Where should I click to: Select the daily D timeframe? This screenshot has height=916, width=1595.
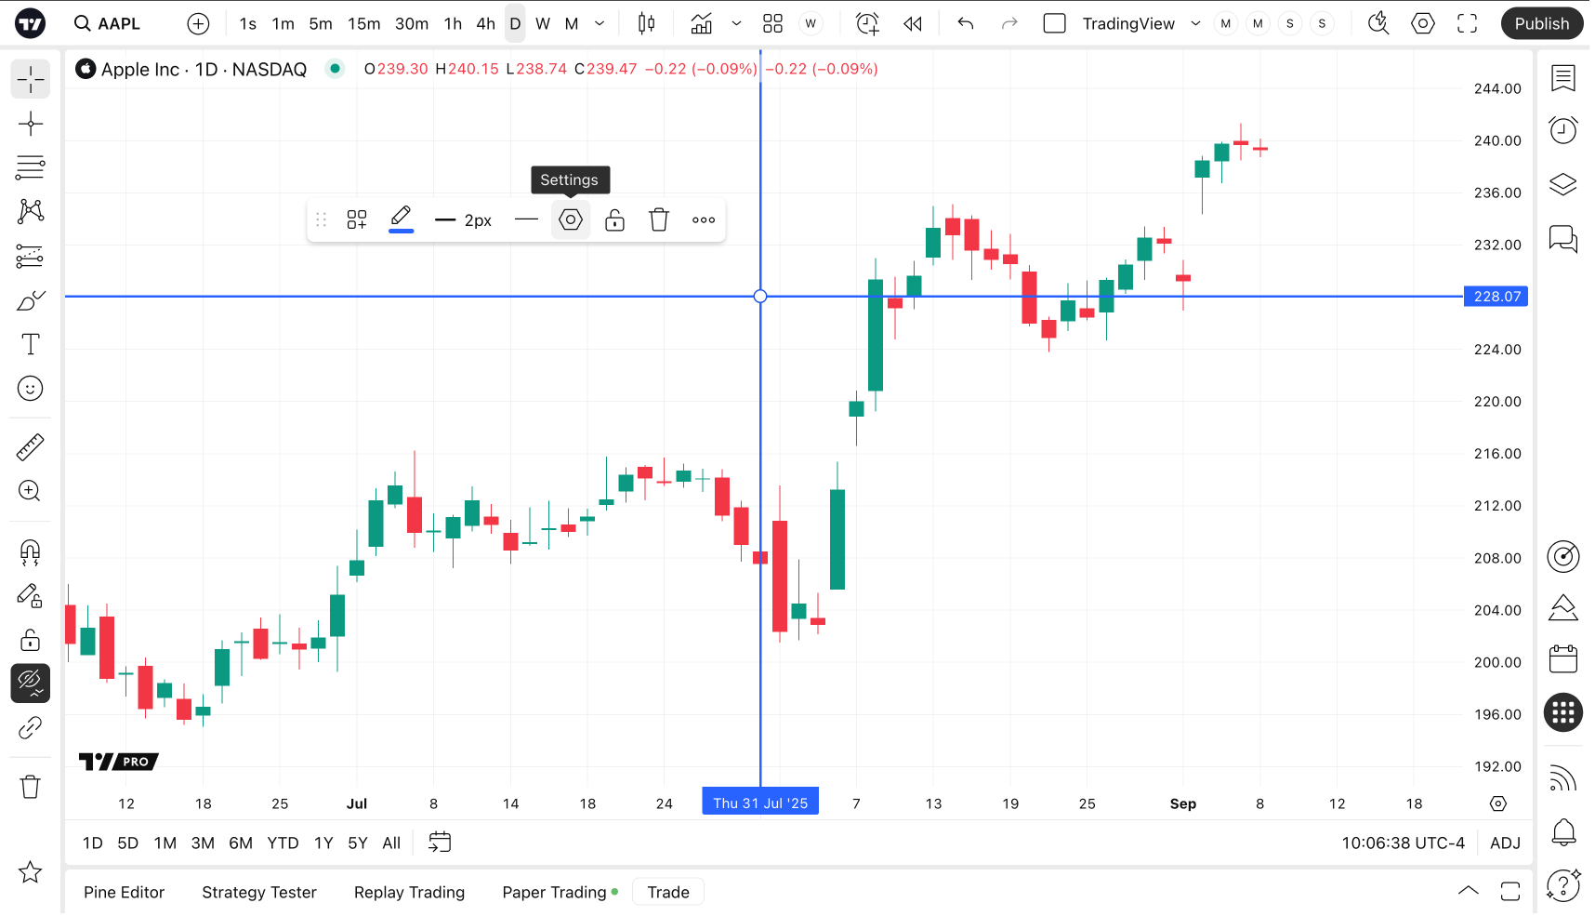(515, 24)
